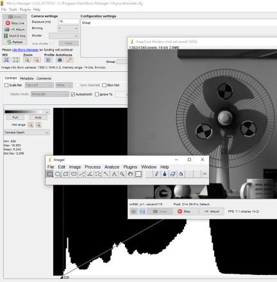The image size is (277, 282).
Task: Switch to the Comments tab
Action: pyautogui.click(x=44, y=78)
